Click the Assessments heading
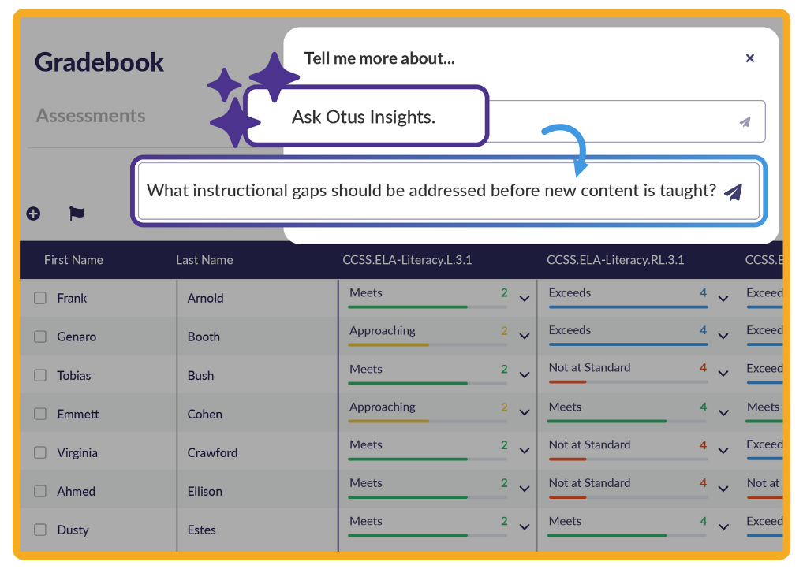Screen dimensions: 803x569 click(90, 116)
